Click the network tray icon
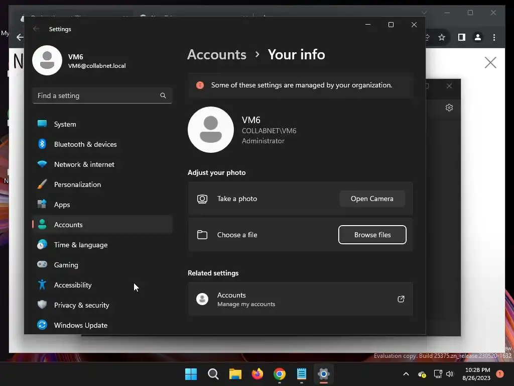Viewport: 514px width, 386px height. tap(438, 374)
